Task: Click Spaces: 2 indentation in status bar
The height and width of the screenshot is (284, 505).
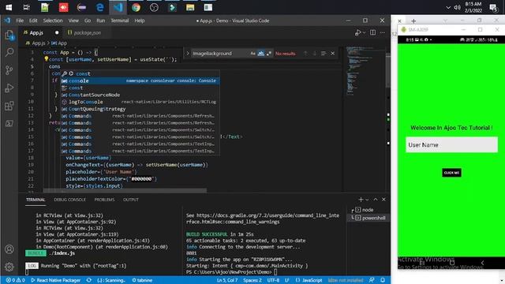Action: (x=252, y=280)
